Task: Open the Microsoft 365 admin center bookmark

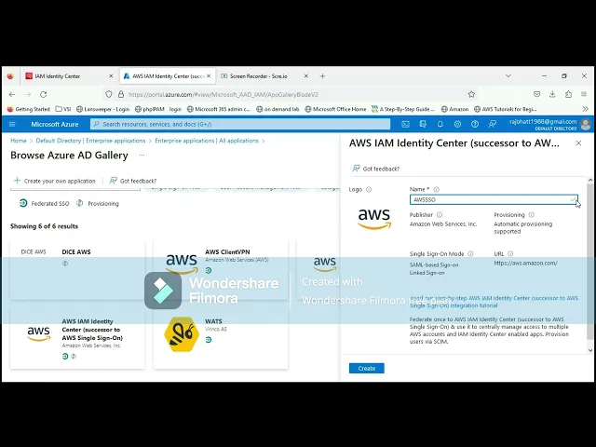Action: [219, 109]
